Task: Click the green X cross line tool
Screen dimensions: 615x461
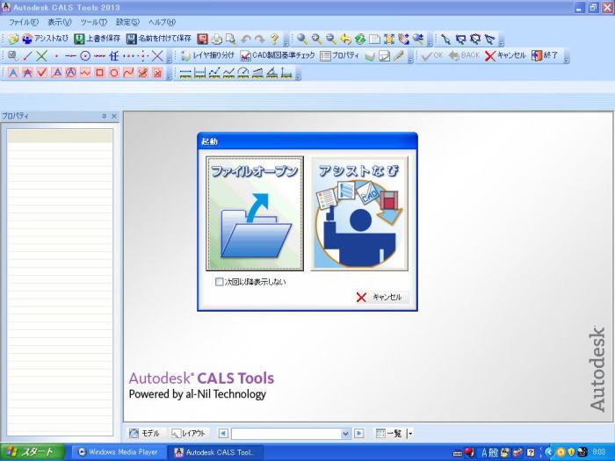Action: coord(41,56)
